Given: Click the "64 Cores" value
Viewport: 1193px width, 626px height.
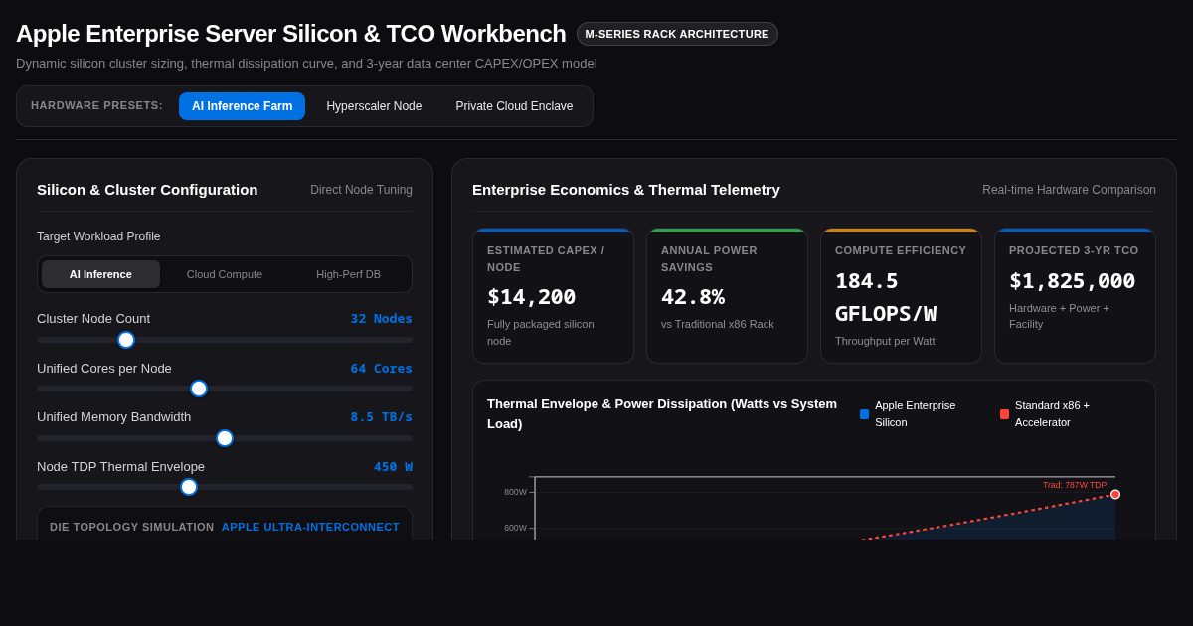Looking at the screenshot, I should 381,368.
